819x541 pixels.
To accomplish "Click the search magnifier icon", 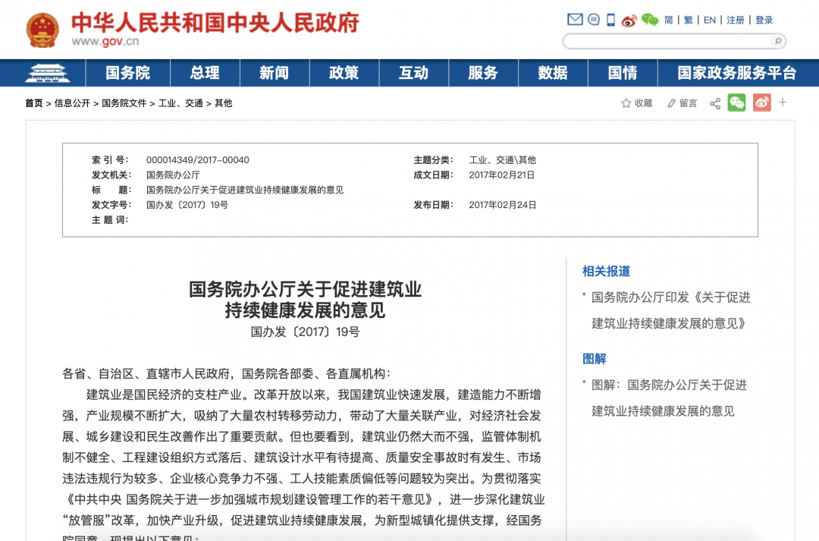I will pyautogui.click(x=778, y=41).
